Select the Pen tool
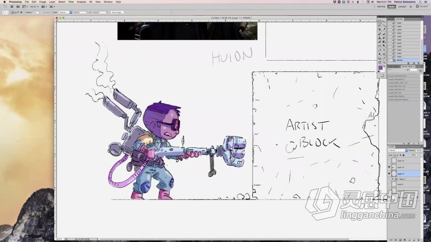431x242 pixels. (x=379, y=49)
